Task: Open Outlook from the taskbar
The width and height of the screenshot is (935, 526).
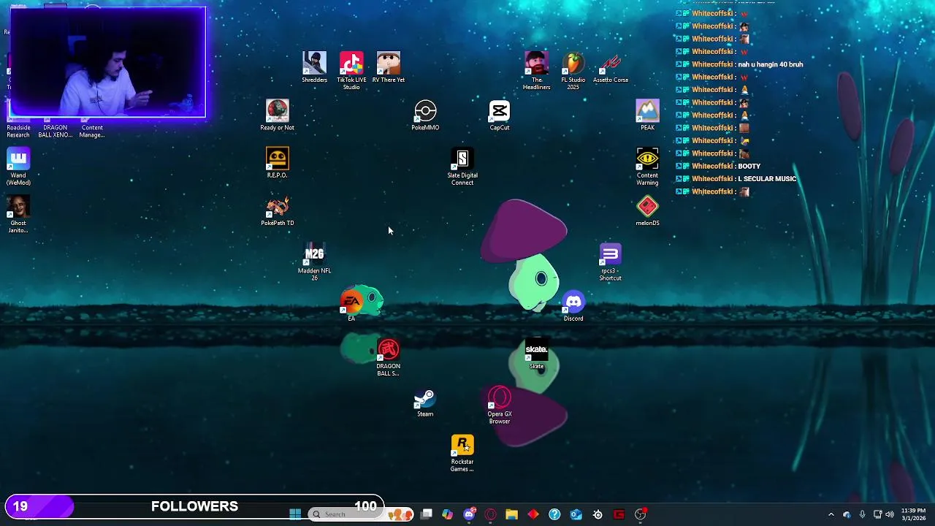Action: coord(576,514)
